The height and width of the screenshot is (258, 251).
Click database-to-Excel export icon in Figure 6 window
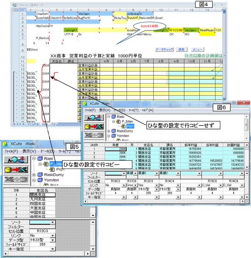pyautogui.click(x=94, y=126)
